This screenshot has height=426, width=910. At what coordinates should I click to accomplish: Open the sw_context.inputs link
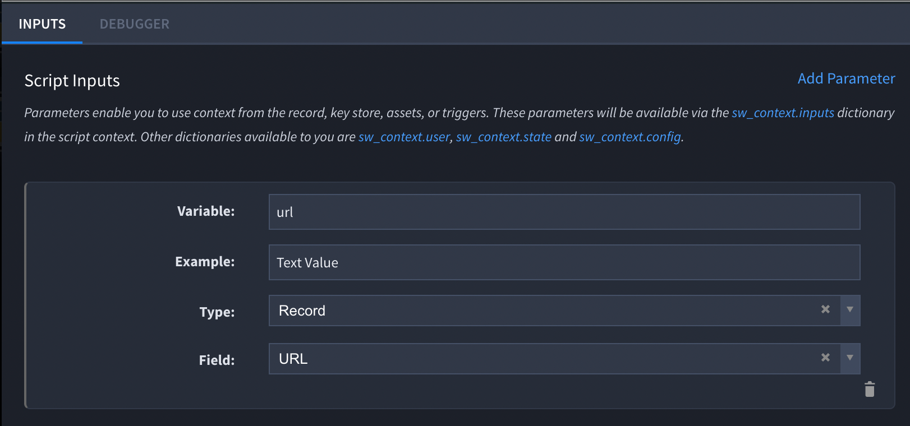pyautogui.click(x=783, y=113)
